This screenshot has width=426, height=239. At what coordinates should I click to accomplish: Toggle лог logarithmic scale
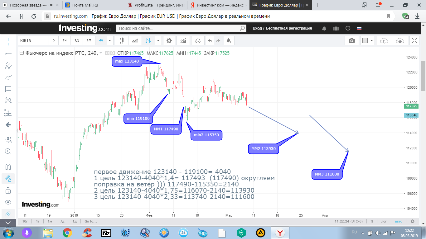[384, 221]
